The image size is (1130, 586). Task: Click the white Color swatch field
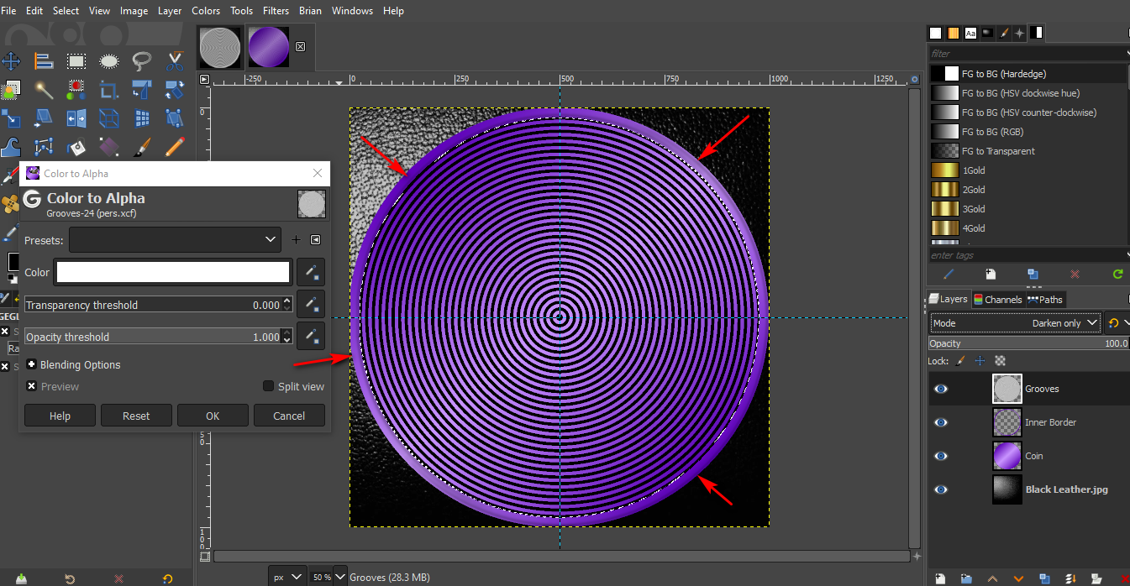(x=173, y=272)
